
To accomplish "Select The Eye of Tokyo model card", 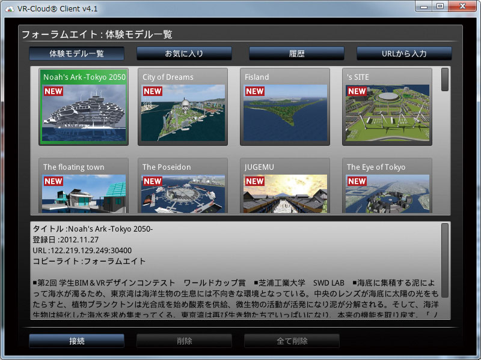I will [387, 185].
